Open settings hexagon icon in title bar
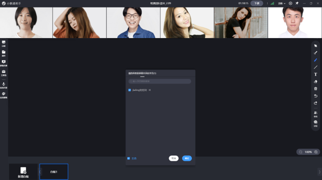Screen dimensions: 322x180 pyautogui.click(x=290, y=3)
